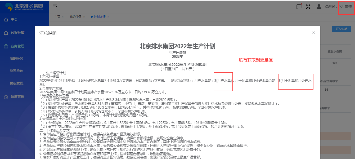Close the 汇总说明 dialog
This screenshot has height=159, width=355.
[313, 33]
